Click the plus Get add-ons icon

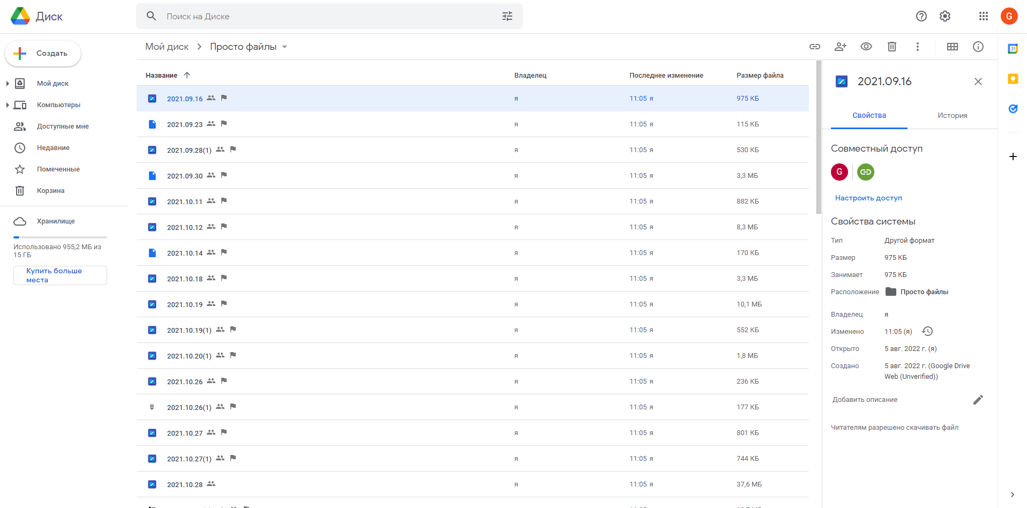(1013, 156)
